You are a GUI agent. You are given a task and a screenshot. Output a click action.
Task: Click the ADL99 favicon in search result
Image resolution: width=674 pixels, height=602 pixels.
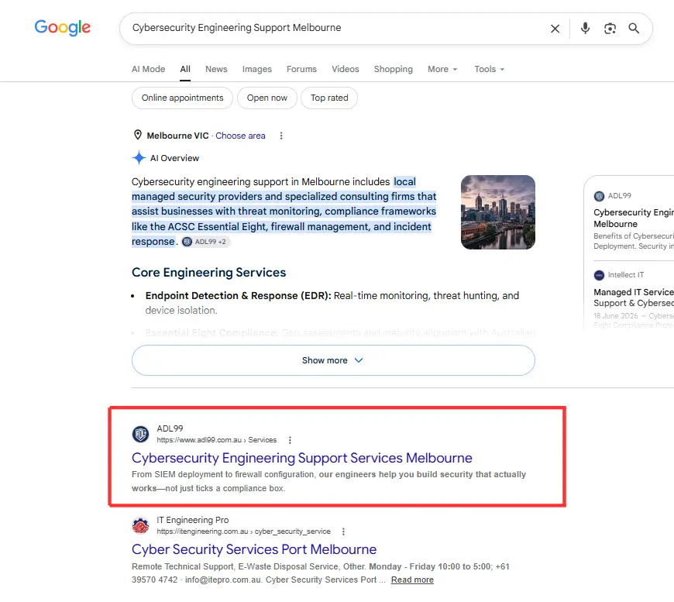140,434
